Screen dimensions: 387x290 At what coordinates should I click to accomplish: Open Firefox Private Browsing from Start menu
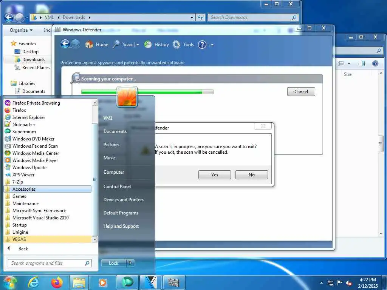pyautogui.click(x=48, y=103)
